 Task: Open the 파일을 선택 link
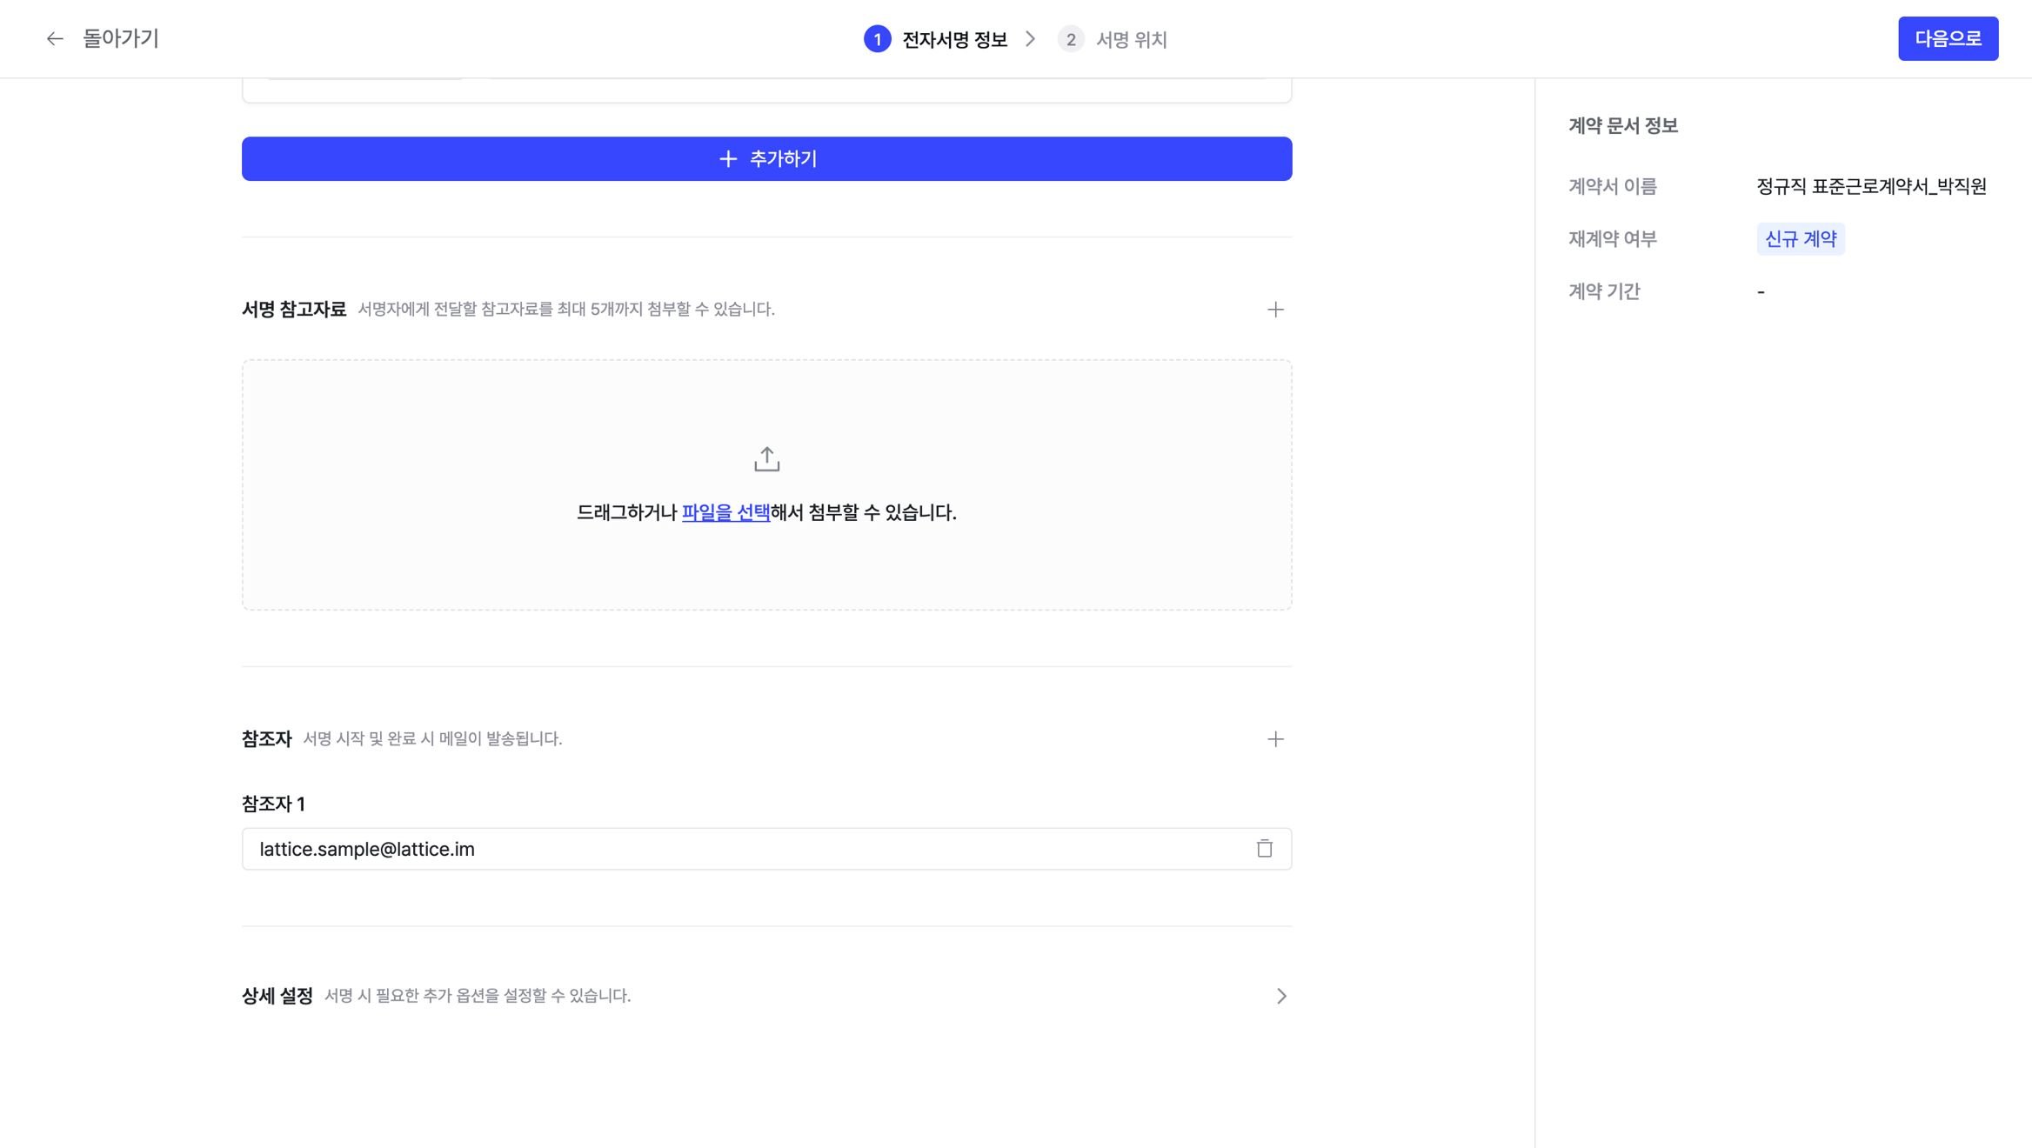pyautogui.click(x=725, y=513)
